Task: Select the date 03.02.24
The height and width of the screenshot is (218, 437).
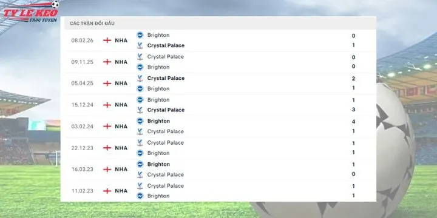Action: [x=82, y=126]
